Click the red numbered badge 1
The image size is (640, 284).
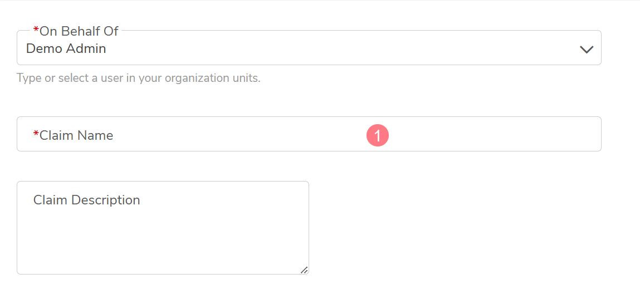click(x=377, y=136)
